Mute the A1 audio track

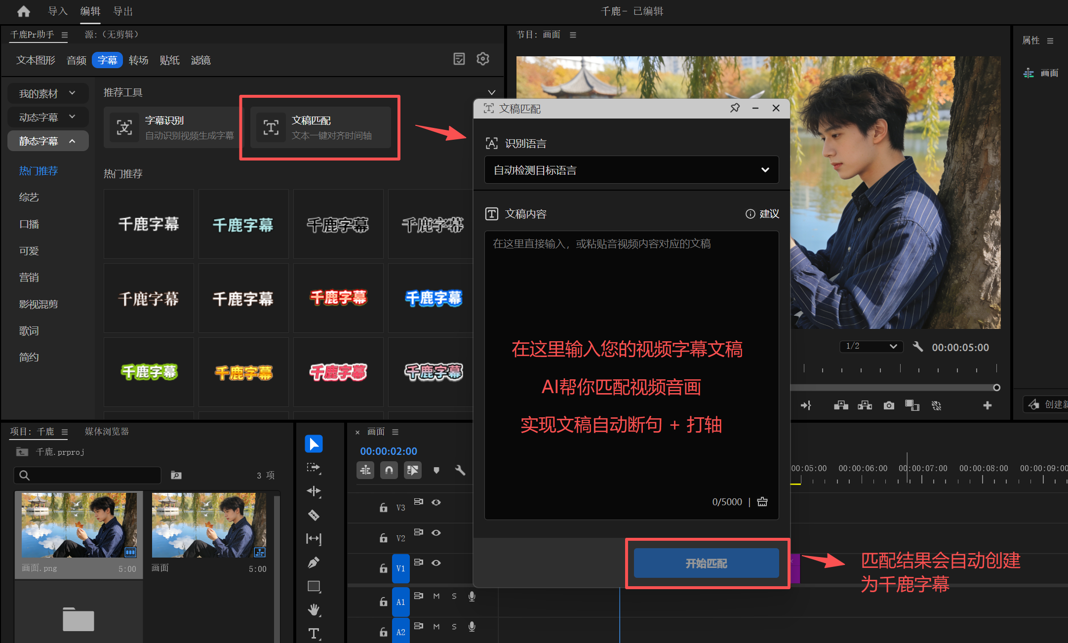[x=436, y=596]
